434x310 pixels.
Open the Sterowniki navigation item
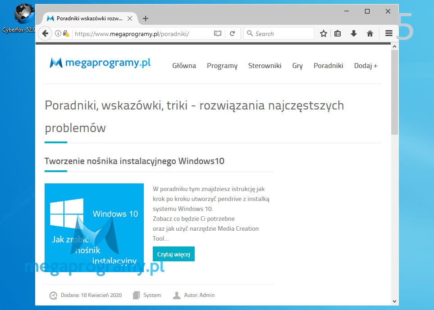pyautogui.click(x=265, y=66)
